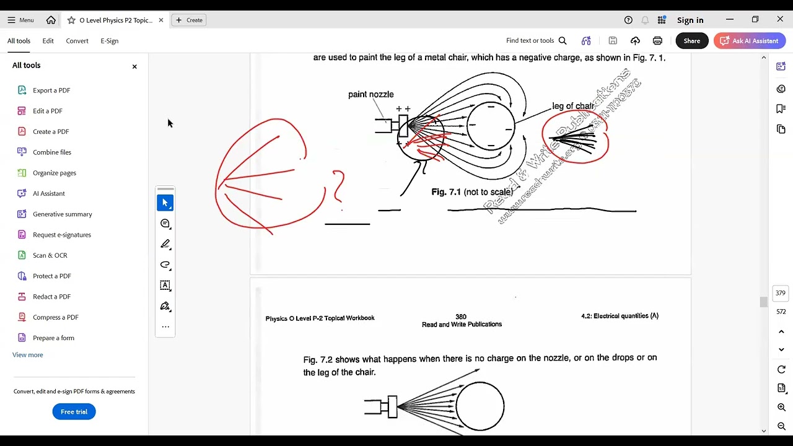
Task: Choose the Draw freehand tool
Action: [x=165, y=265]
